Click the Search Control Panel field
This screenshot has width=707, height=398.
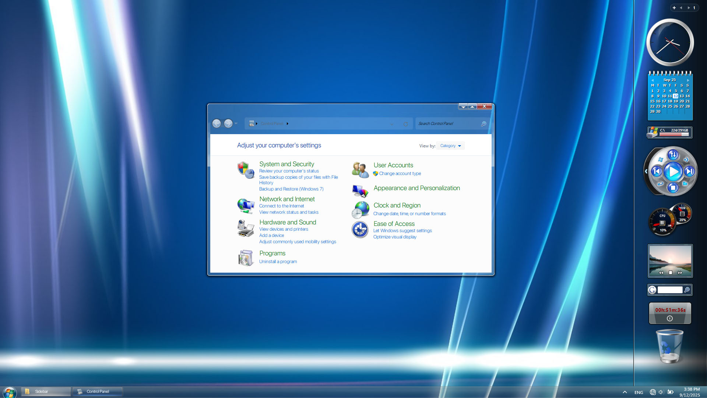coord(448,124)
